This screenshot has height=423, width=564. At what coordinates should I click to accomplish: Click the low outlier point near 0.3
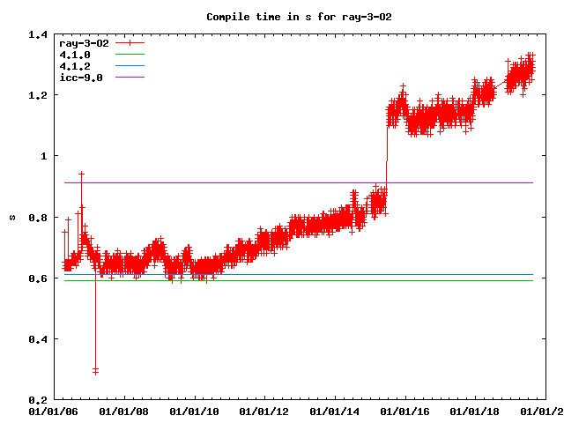tap(95, 371)
